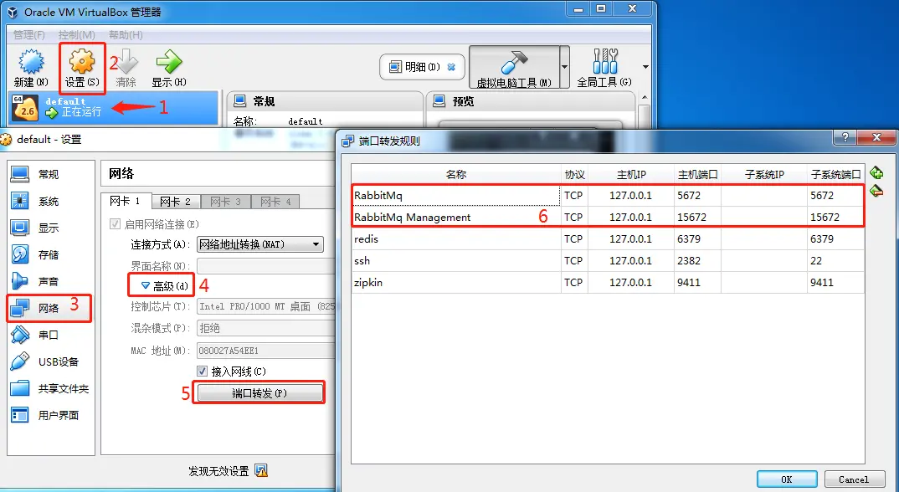This screenshot has width=899, height=492.
Task: Expand the Global Tools dropdown arrow
Action: (645, 67)
